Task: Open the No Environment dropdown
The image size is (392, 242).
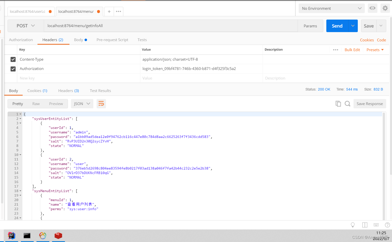Action: coord(331,8)
